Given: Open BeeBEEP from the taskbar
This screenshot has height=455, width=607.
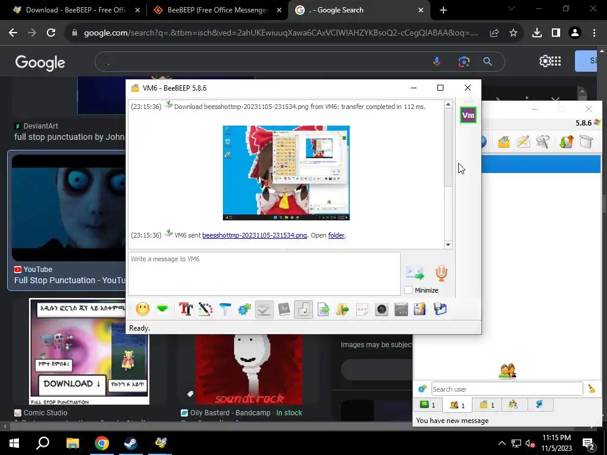Looking at the screenshot, I should tap(160, 443).
